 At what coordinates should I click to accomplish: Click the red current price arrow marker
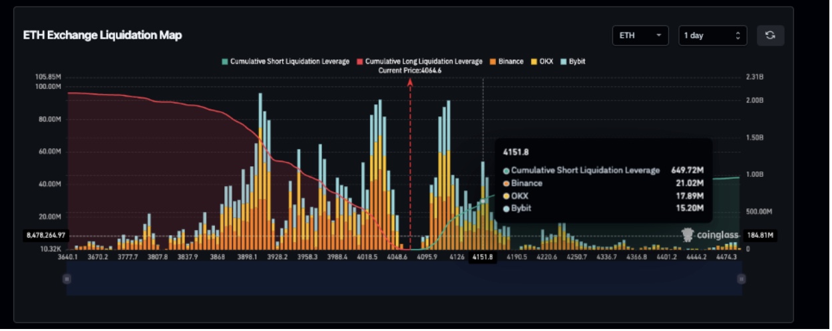[x=410, y=82]
